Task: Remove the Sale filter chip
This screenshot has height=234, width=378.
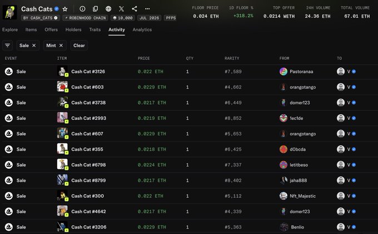Action: point(34,45)
